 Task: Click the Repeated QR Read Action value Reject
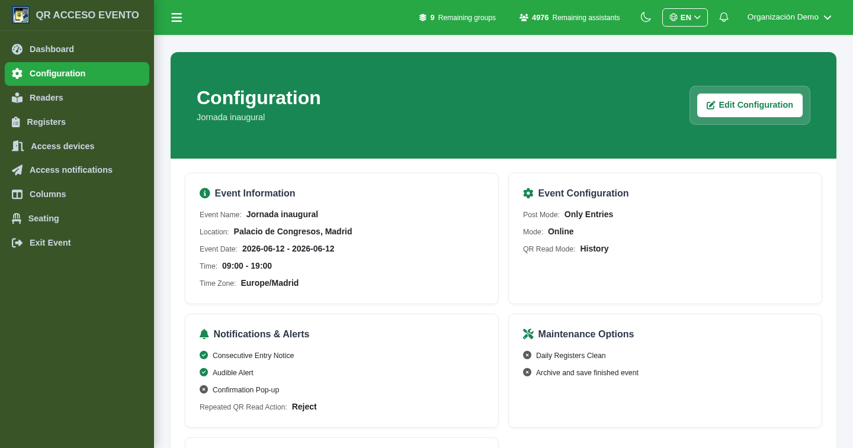[304, 407]
